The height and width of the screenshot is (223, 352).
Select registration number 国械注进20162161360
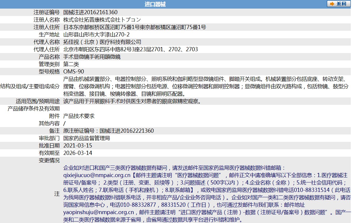pos(90,12)
